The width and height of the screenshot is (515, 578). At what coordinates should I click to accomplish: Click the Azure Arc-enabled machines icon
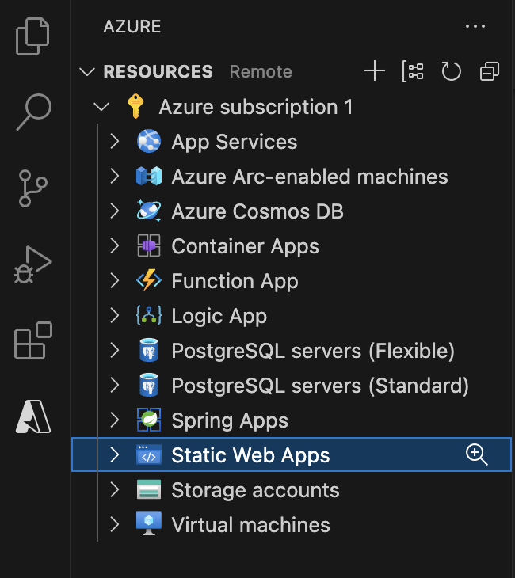pyautogui.click(x=149, y=176)
